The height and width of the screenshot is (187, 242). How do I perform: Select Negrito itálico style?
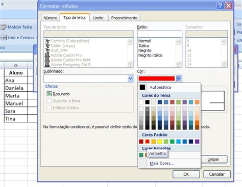pyautogui.click(x=150, y=55)
